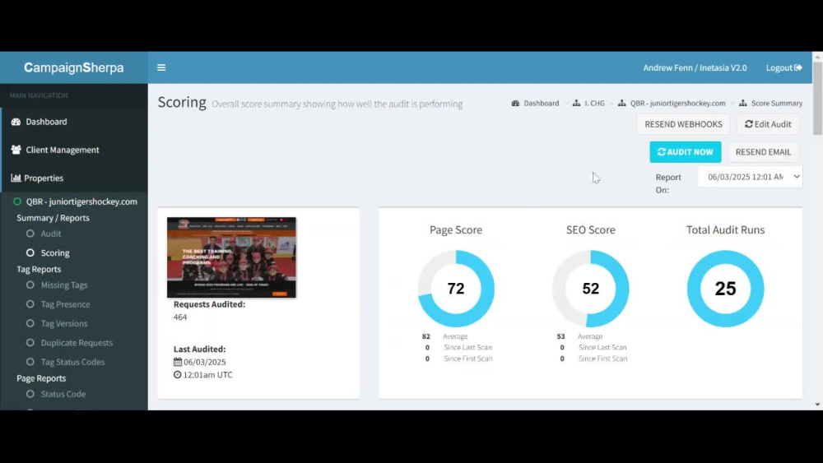The height and width of the screenshot is (463, 823).
Task: Click the clock icon by 12:01am UTC
Action: (178, 374)
